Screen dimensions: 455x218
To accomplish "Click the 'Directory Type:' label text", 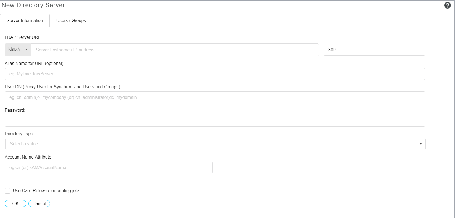I will pos(19,133).
